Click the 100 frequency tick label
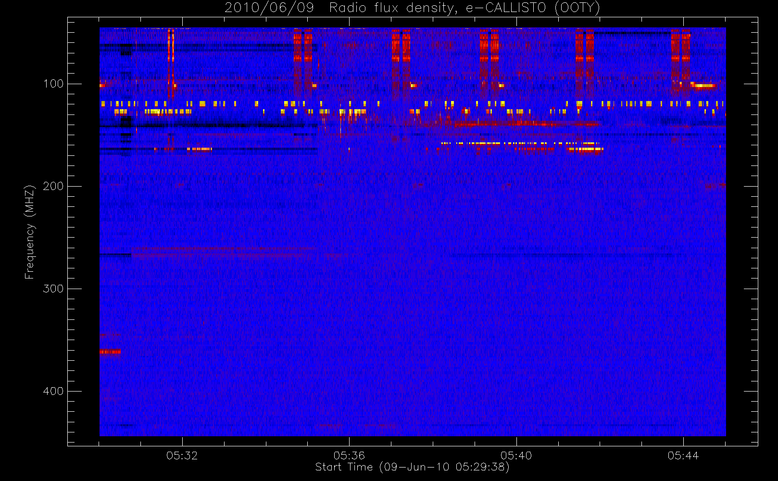 coord(53,84)
